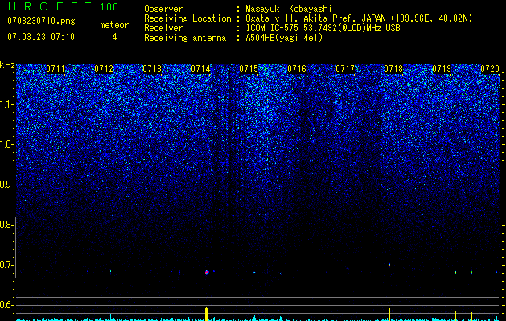Click the Receiving Location label
The height and width of the screenshot is (321, 506).
pyautogui.click(x=187, y=18)
